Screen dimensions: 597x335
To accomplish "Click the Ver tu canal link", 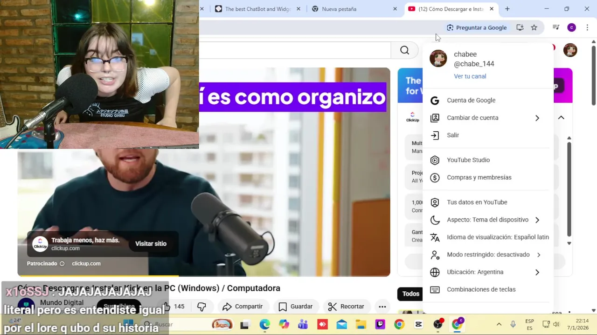I will click(470, 76).
